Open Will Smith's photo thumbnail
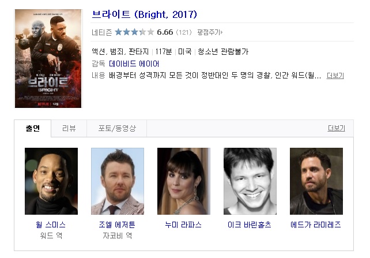This screenshot has height=258, width=370. 51,181
